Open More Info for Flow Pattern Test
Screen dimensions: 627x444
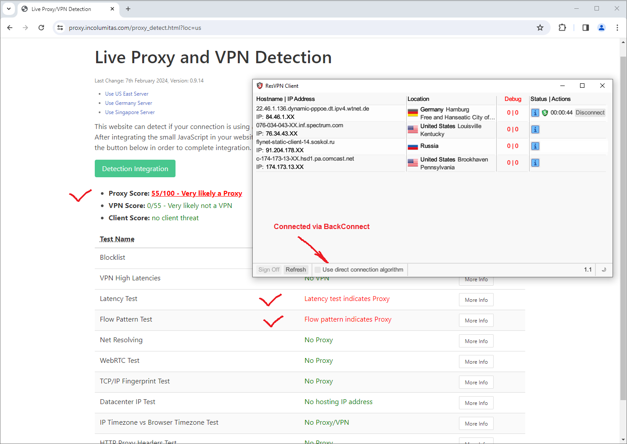476,321
